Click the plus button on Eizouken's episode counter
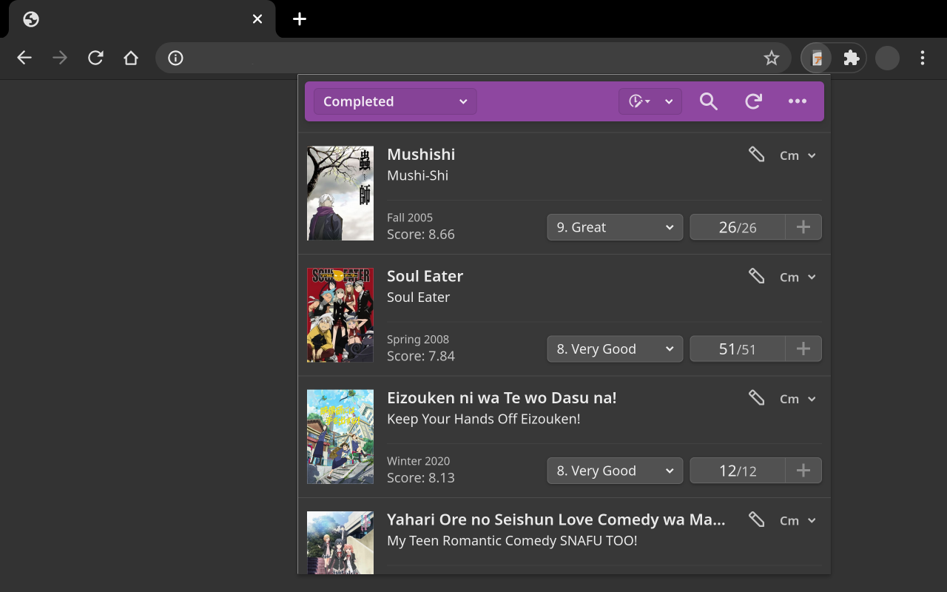 click(803, 470)
